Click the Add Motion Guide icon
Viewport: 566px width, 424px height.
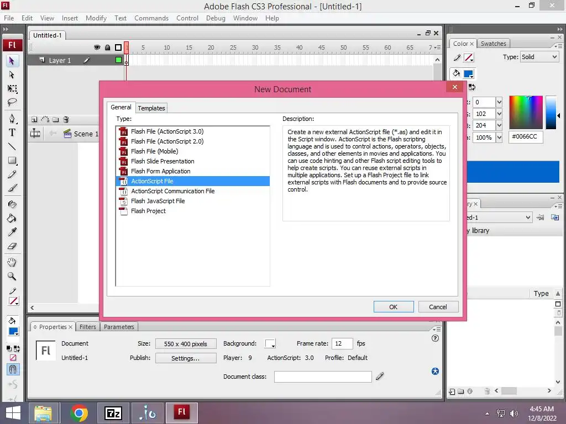click(45, 119)
